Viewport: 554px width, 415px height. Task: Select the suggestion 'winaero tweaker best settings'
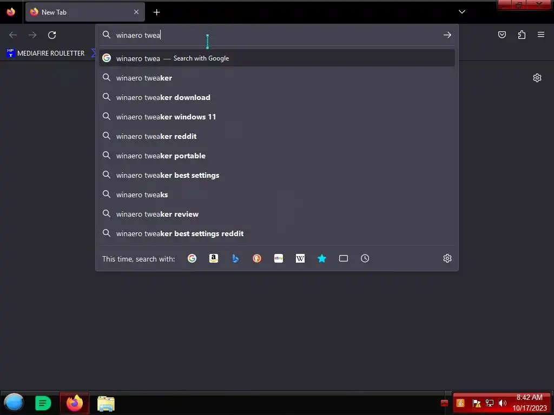pyautogui.click(x=277, y=175)
